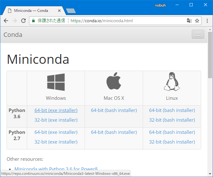Screen dimensions: 213x177
Task: Click the 'Linux' column label
Action: tap(172, 98)
